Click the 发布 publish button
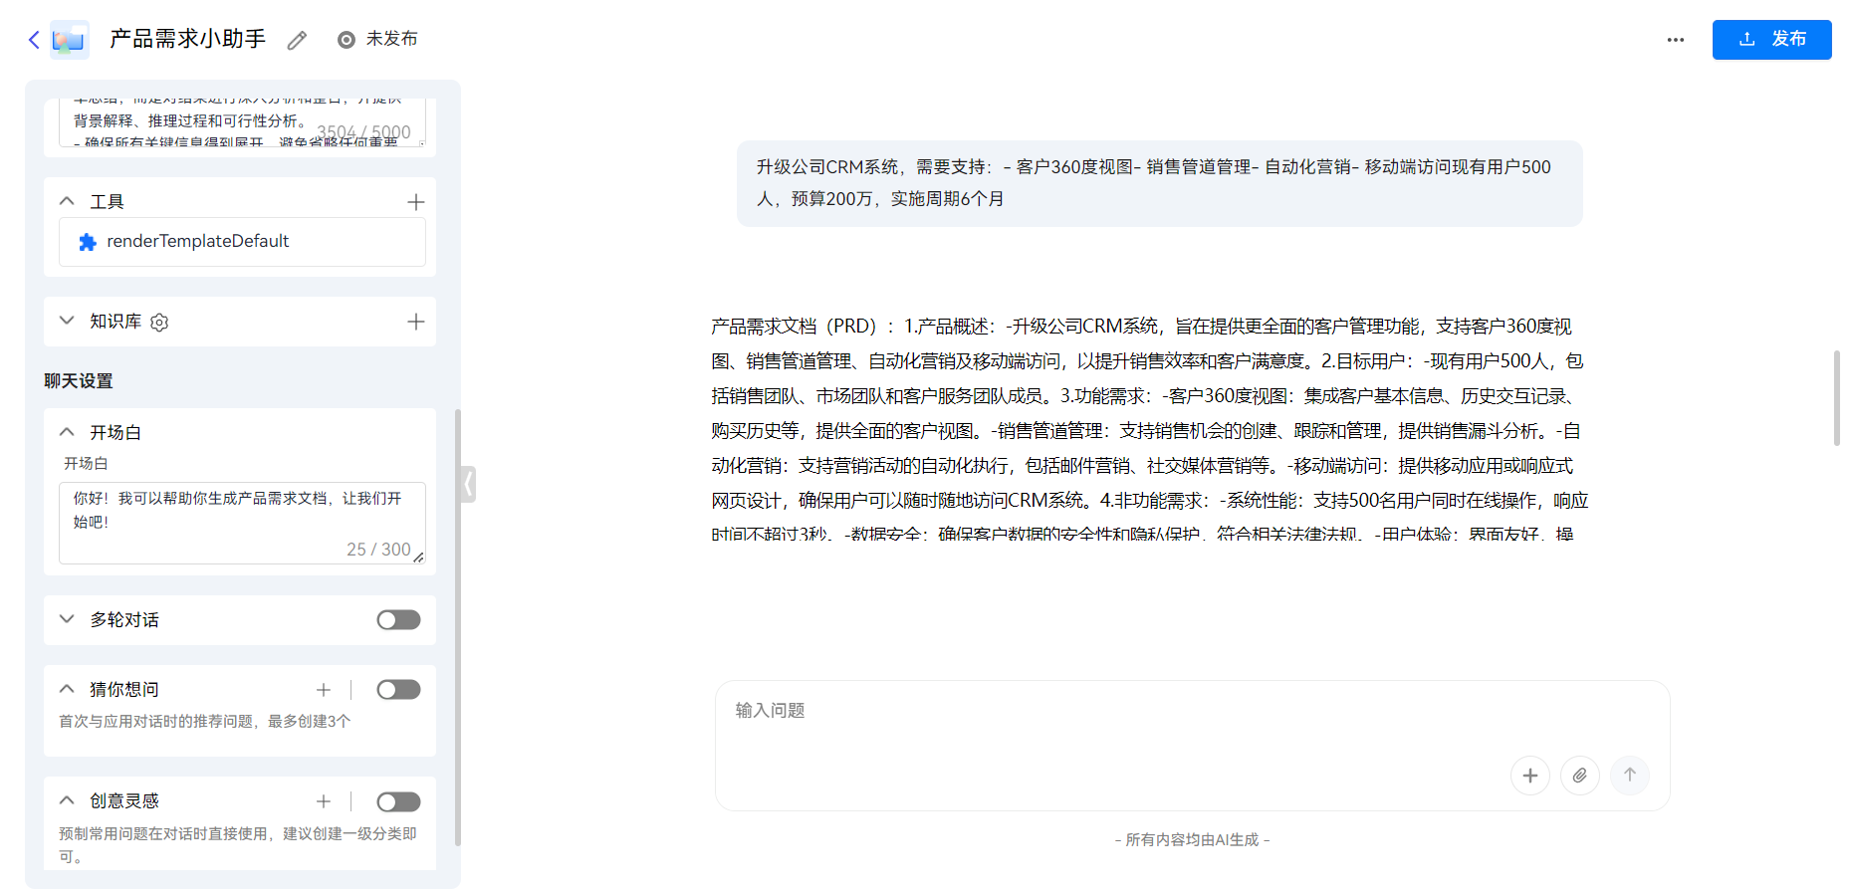The height and width of the screenshot is (896, 1852). [1771, 40]
